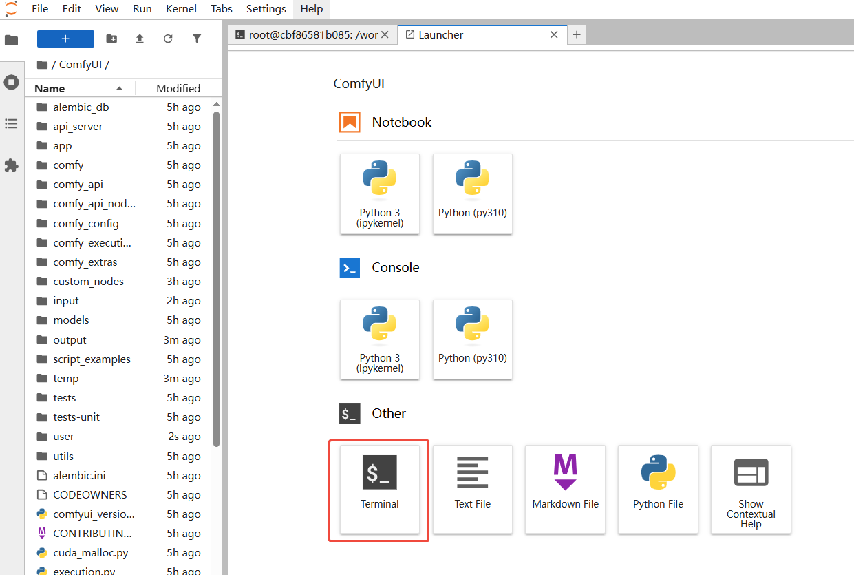
Task: Select the output folder
Action: [x=118, y=340]
